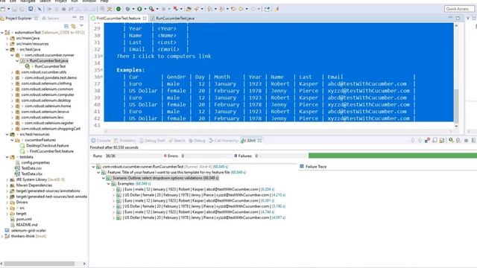Click Rerun Failed Tests First icon in JUnit
477x268 pixels.
coord(458,140)
